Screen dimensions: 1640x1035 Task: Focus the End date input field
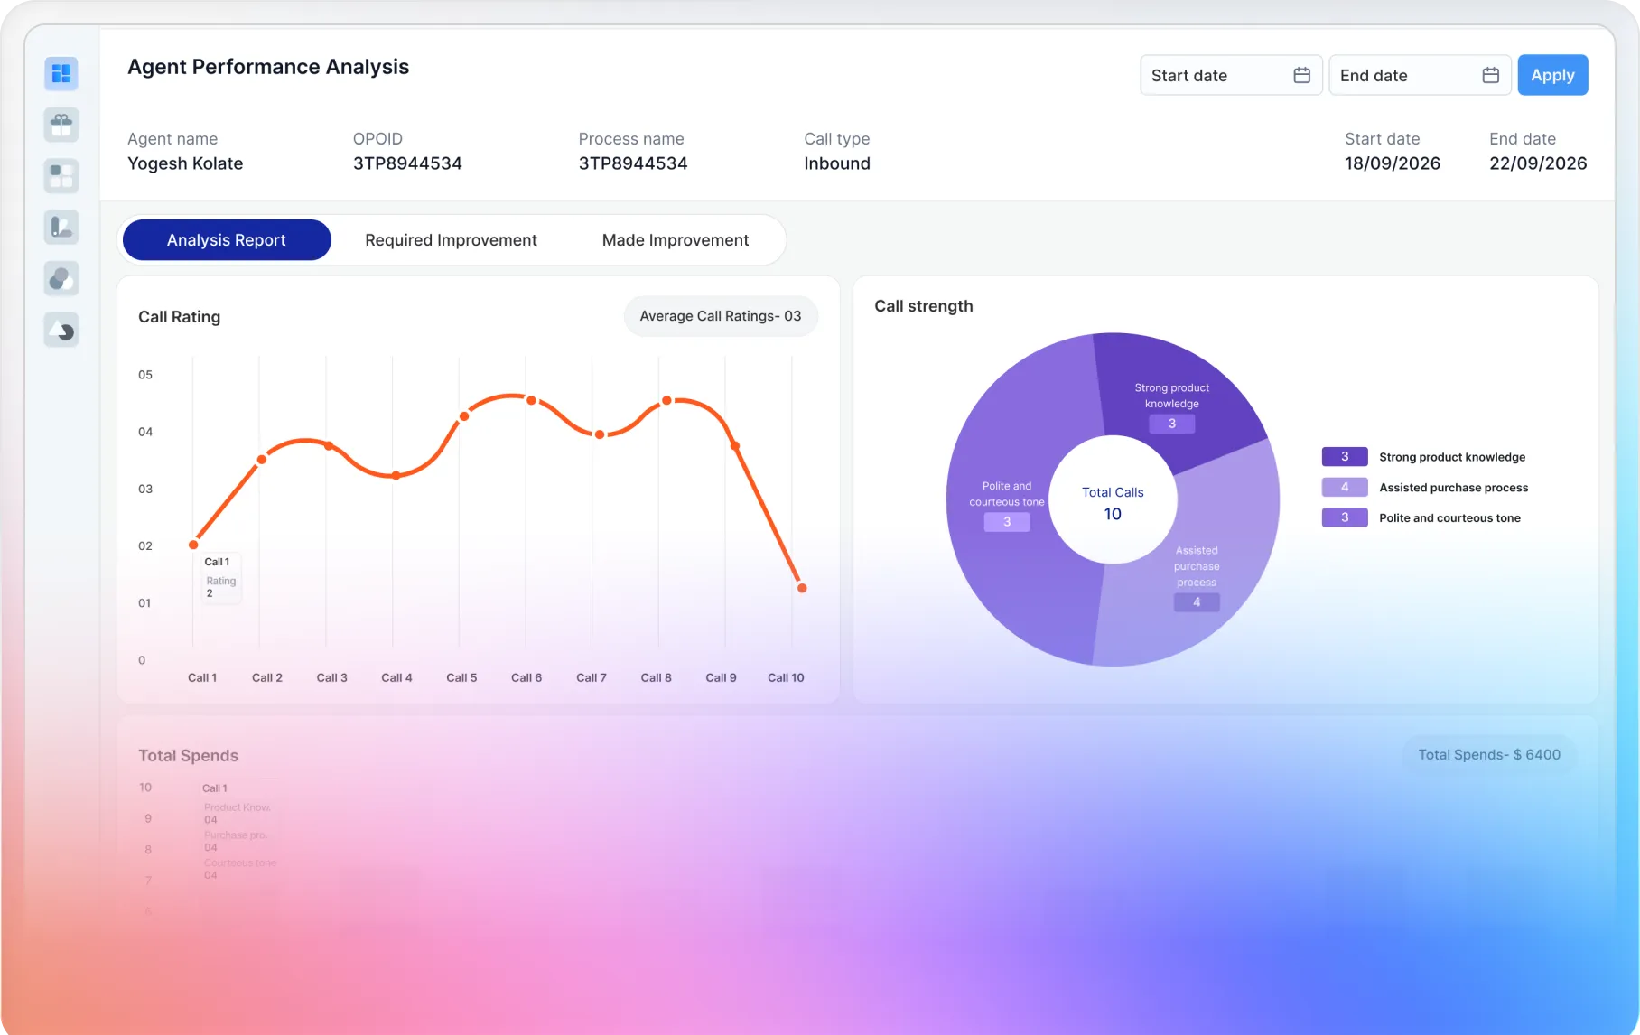(1420, 75)
